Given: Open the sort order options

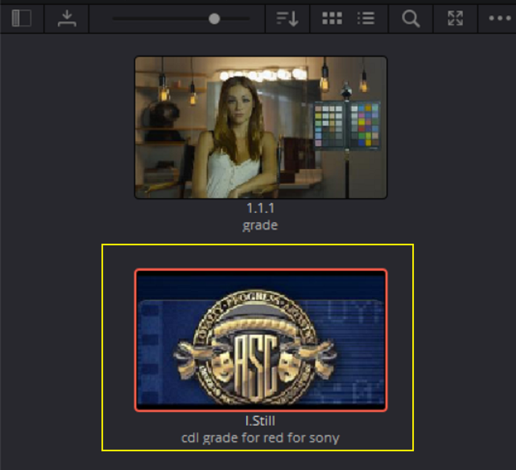Looking at the screenshot, I should point(287,18).
